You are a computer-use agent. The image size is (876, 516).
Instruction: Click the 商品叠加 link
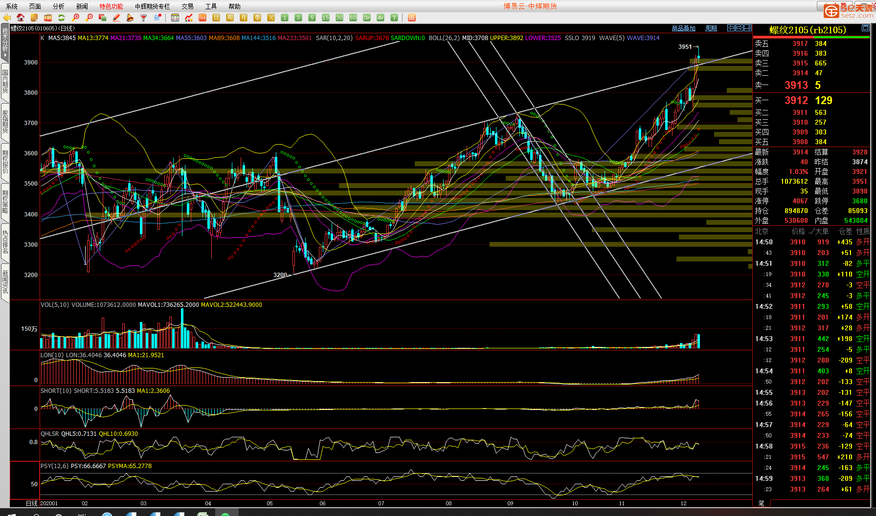(x=684, y=28)
